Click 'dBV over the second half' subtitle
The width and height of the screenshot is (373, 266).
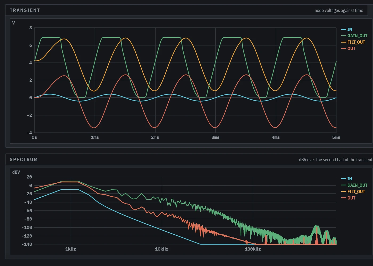click(335, 160)
